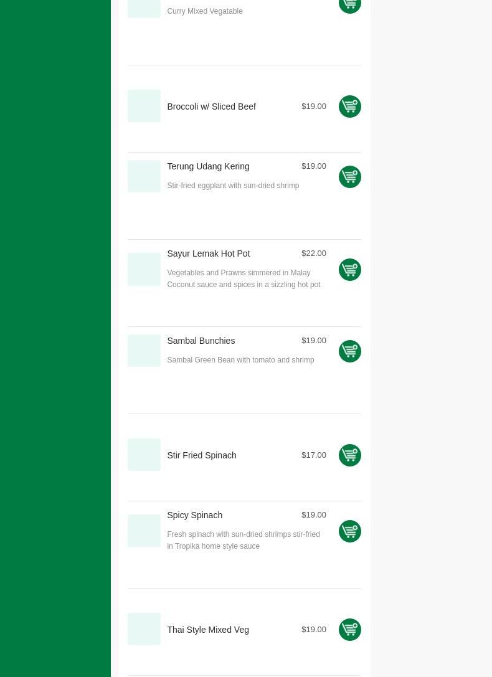Add Stir Fried Spinach to cart
492x677 pixels.
(349, 455)
